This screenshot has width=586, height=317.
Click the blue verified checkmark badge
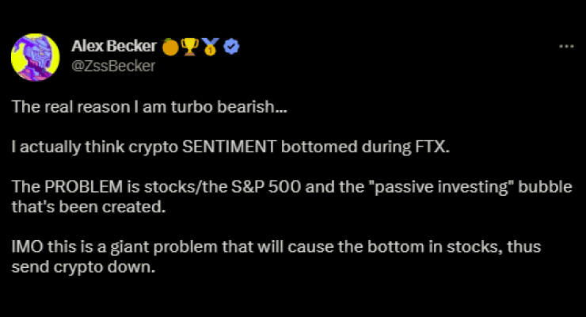tap(232, 47)
